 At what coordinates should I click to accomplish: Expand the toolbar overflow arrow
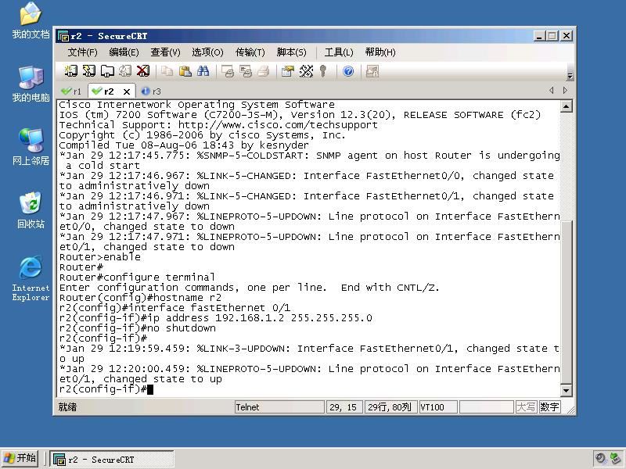click(570, 76)
